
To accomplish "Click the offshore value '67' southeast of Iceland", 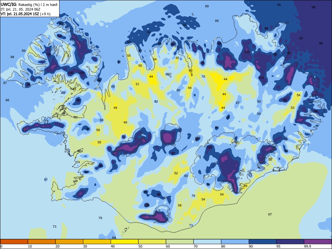I will tap(270, 214).
